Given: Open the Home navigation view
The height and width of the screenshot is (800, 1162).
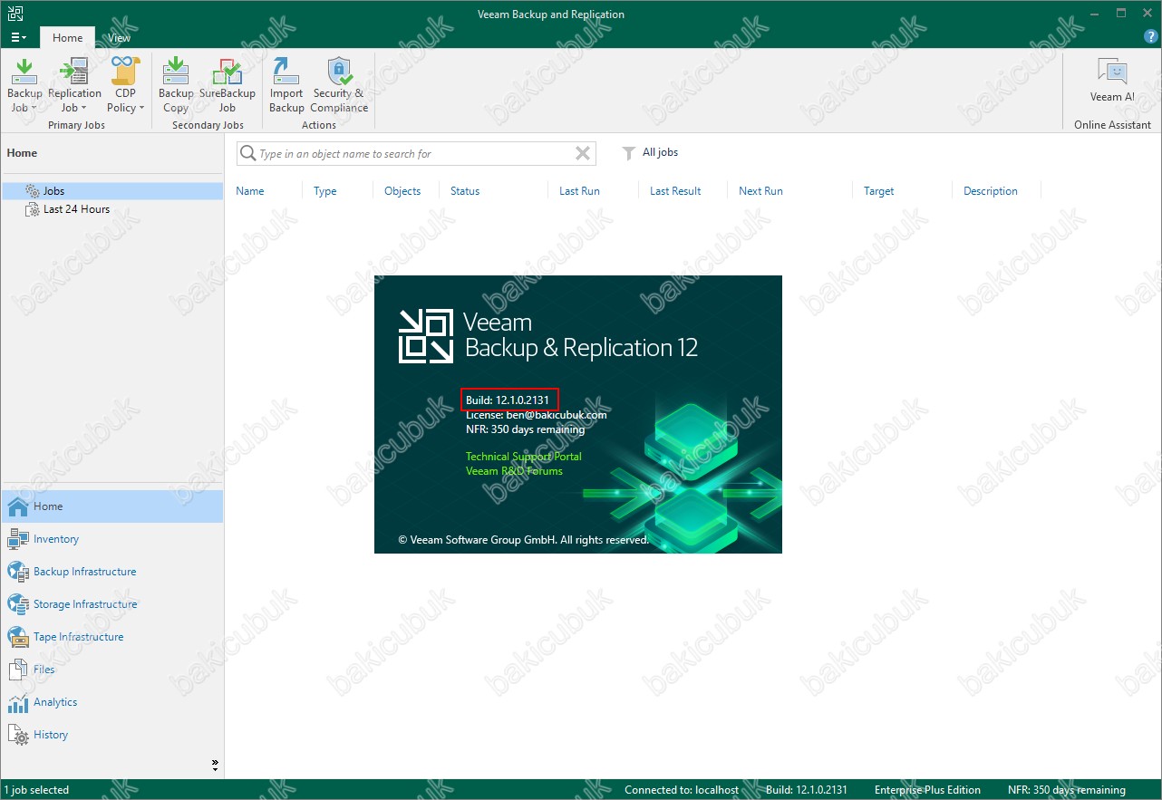Looking at the screenshot, I should click(x=112, y=506).
